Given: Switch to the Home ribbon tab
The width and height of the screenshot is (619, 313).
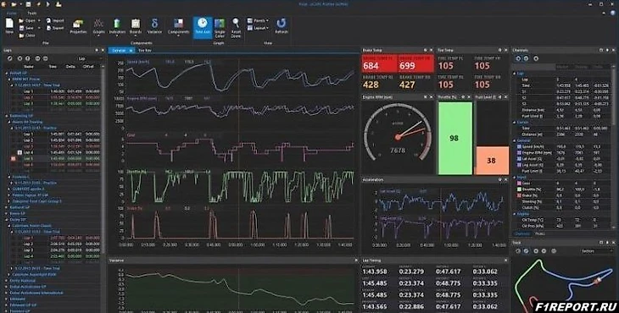Looking at the screenshot, I should (x=12, y=13).
